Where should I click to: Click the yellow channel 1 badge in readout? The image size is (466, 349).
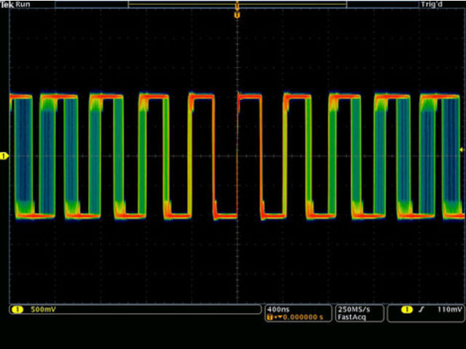16,310
